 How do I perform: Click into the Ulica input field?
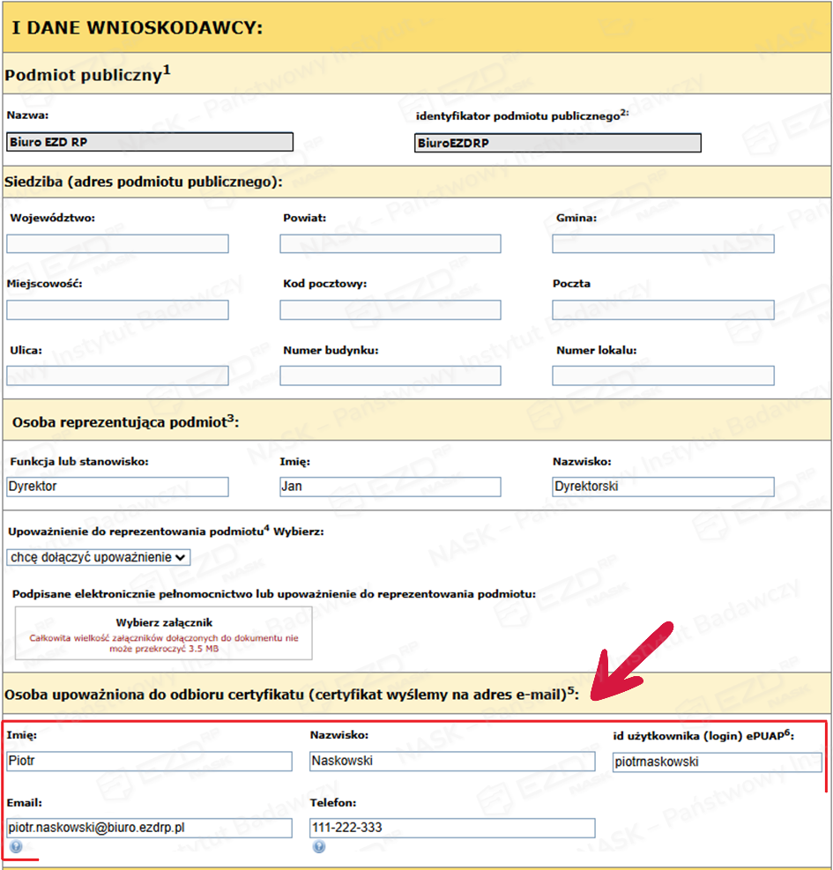point(117,376)
